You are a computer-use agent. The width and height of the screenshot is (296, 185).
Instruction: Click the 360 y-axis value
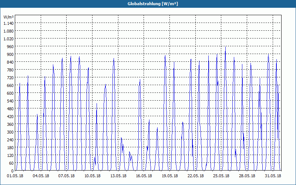pyautogui.click(x=10, y=124)
